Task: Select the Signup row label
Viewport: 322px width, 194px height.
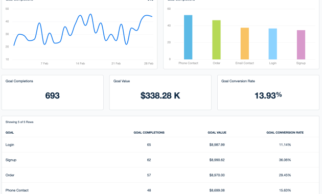Action: [11, 160]
